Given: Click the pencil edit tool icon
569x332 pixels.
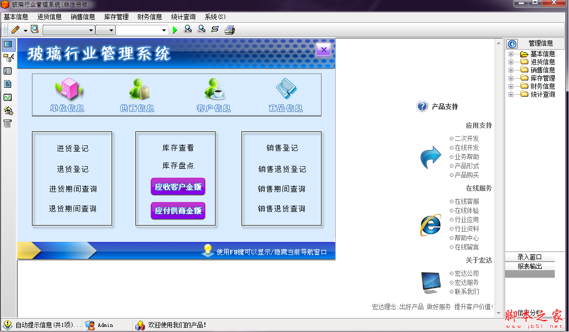Looking at the screenshot, I should tap(15, 30).
